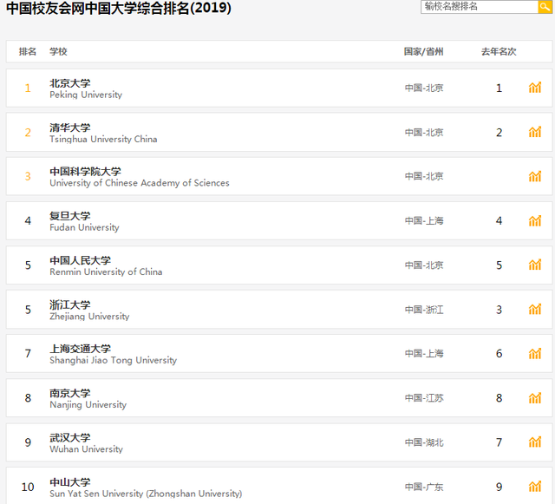Click the Tsinghua University China English name
This screenshot has height=504, width=555.
[103, 139]
